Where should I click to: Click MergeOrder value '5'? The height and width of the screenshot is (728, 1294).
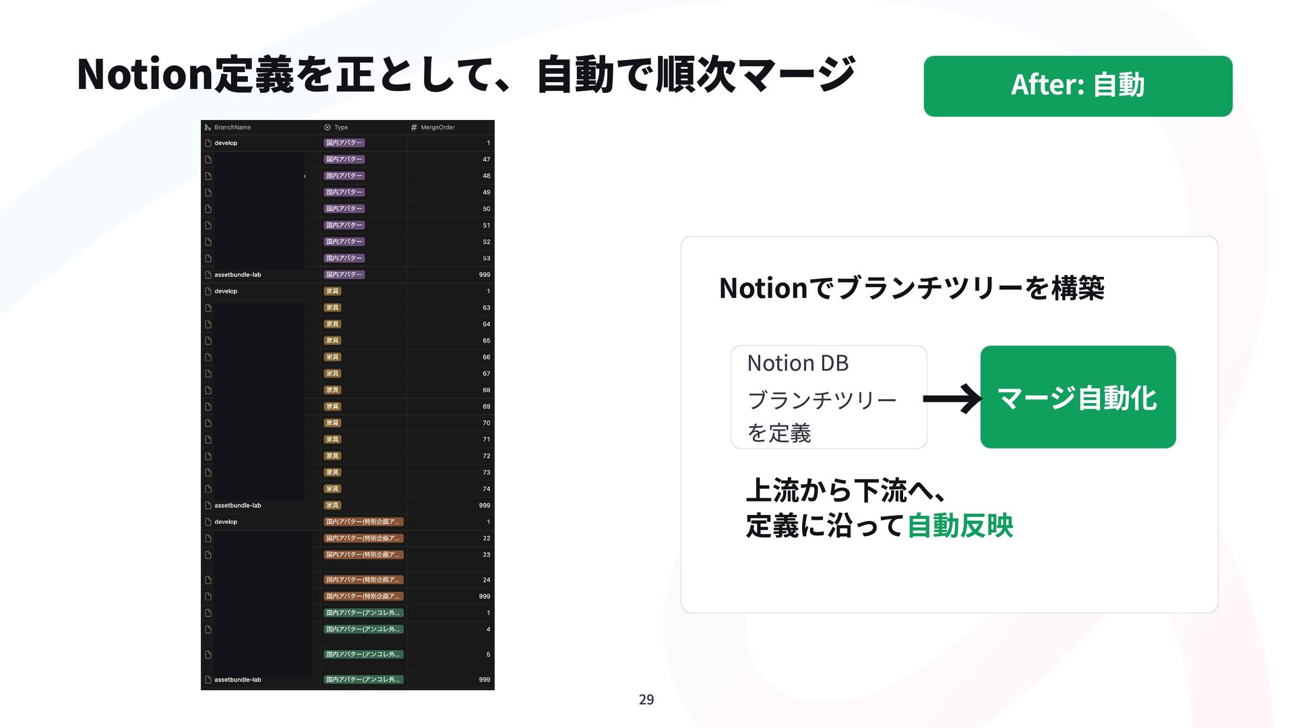[489, 655]
